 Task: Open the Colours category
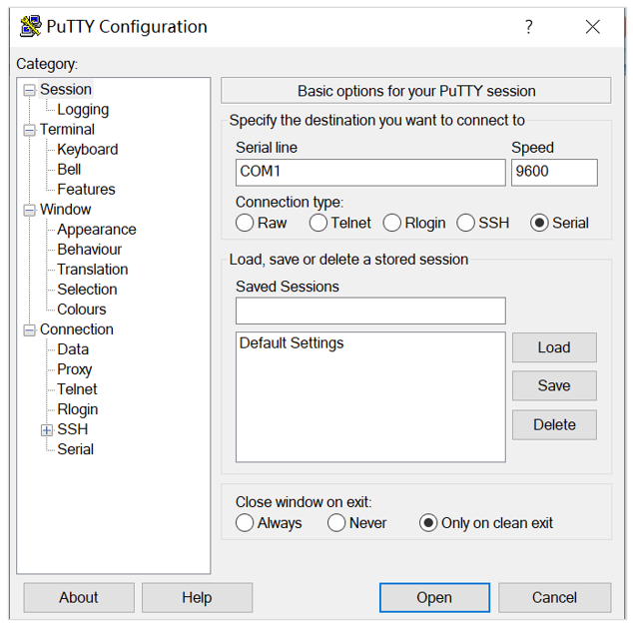[x=82, y=310]
